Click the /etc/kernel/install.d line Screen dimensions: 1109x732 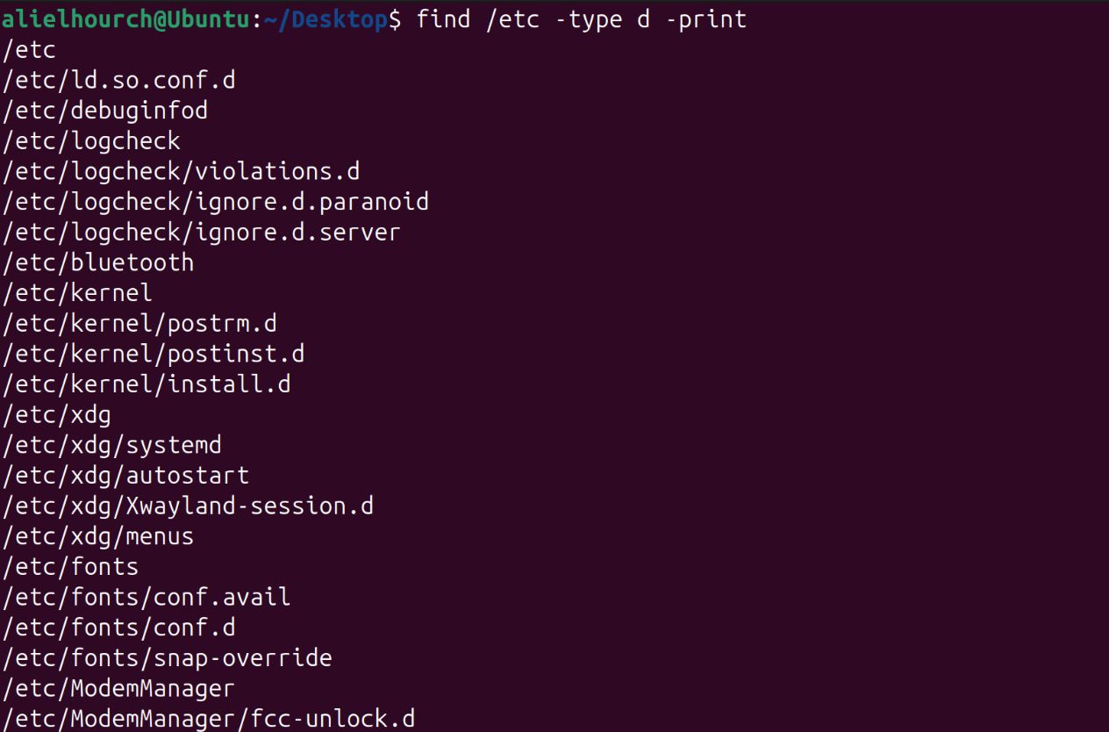point(147,384)
